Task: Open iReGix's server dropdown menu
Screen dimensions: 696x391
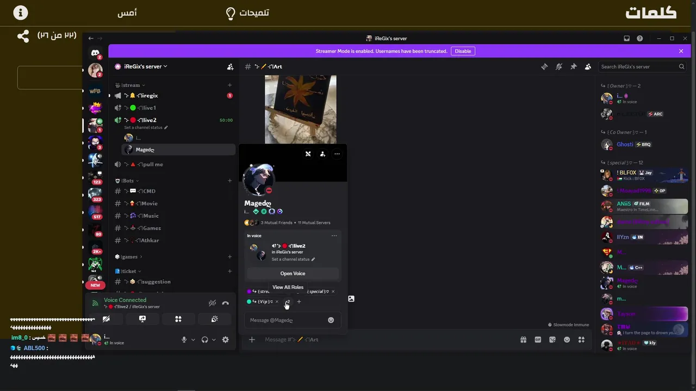Action: click(x=146, y=66)
